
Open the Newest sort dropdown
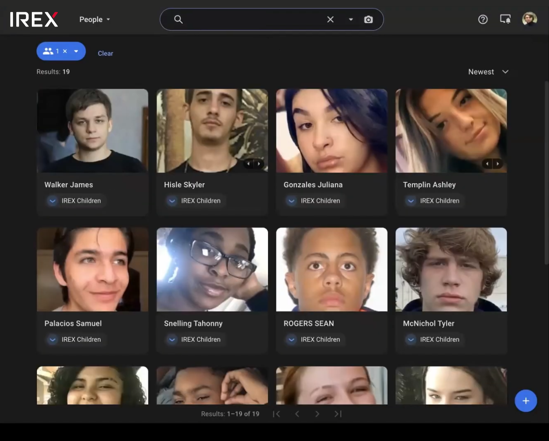[488, 72]
